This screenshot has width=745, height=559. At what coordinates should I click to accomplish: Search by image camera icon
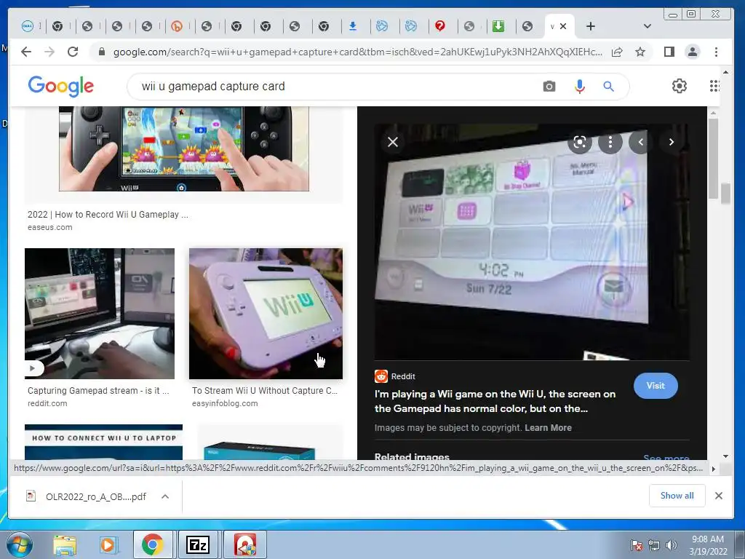point(549,87)
